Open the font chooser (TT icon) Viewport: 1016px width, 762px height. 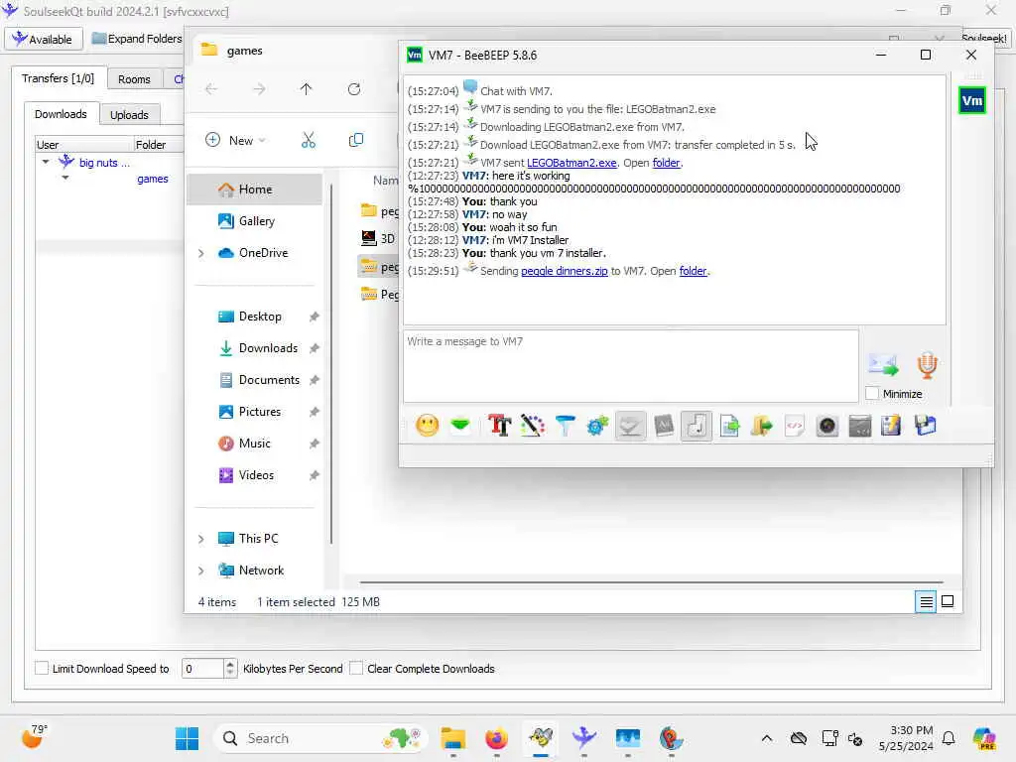click(499, 426)
